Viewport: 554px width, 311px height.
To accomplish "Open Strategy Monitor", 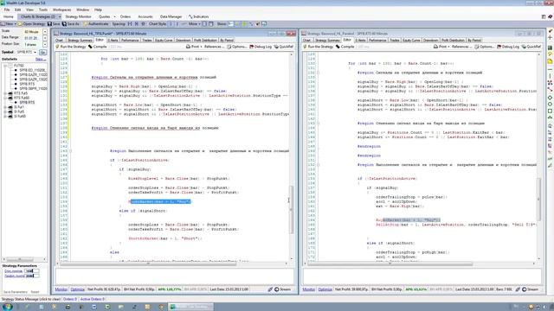I will [x=78, y=16].
